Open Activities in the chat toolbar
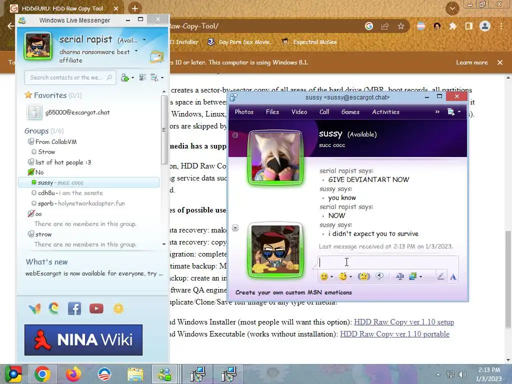 pos(385,112)
